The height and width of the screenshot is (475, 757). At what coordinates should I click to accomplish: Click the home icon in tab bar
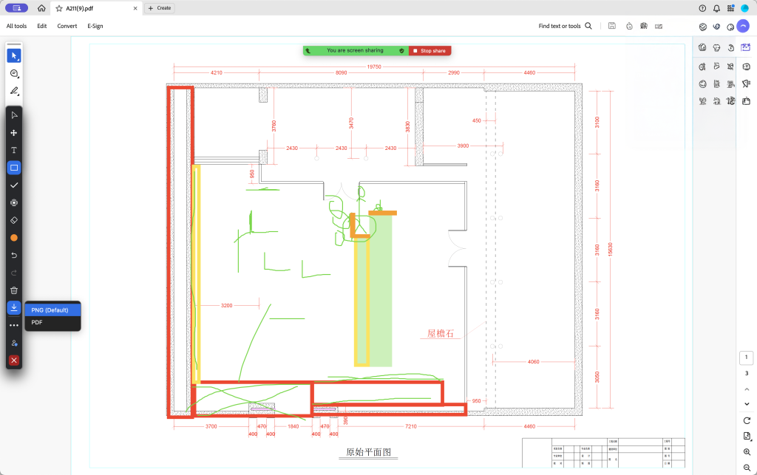41,8
